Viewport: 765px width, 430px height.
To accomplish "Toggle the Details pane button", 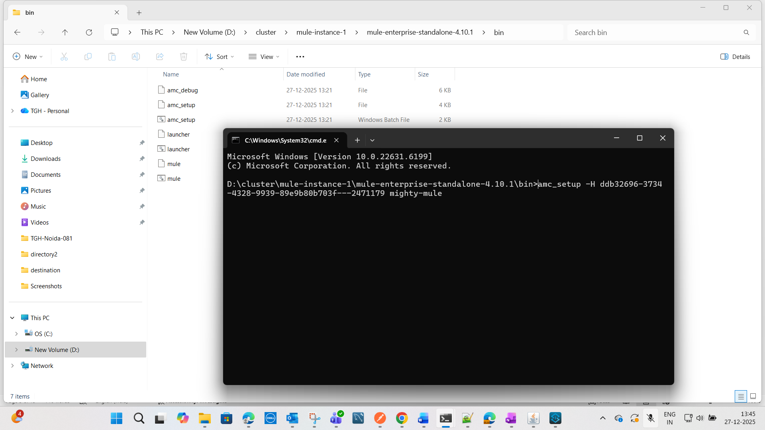I will pos(735,57).
